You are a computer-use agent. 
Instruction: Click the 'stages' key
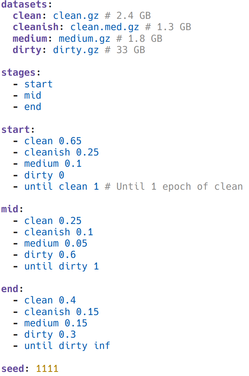pos(18,73)
